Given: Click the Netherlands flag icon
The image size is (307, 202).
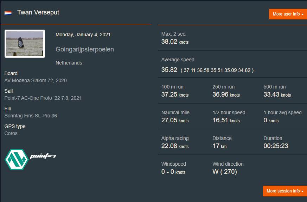Looking at the screenshot, I should [8, 13].
